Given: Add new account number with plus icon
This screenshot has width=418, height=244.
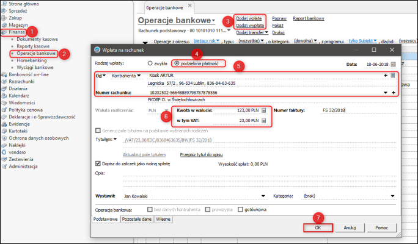Looking at the screenshot, I should click(x=394, y=93).
